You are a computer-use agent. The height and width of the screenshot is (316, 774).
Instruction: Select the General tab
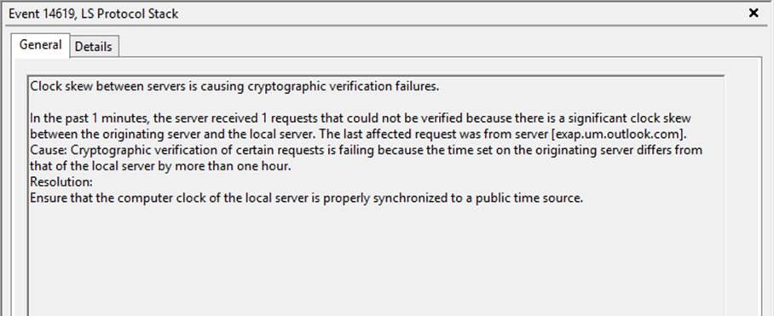[x=40, y=45]
